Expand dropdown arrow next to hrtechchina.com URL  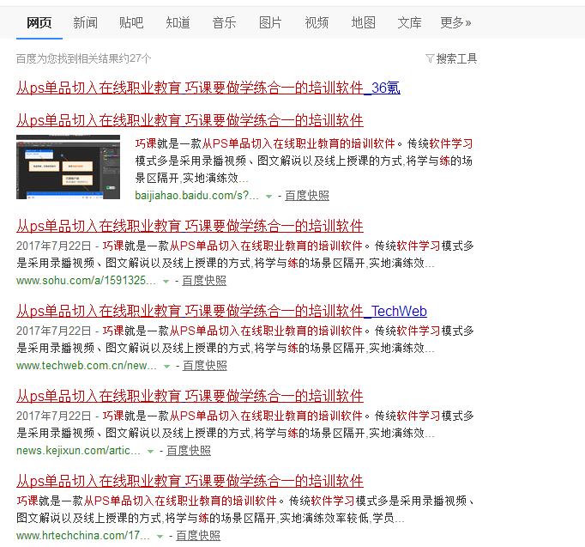click(160, 537)
